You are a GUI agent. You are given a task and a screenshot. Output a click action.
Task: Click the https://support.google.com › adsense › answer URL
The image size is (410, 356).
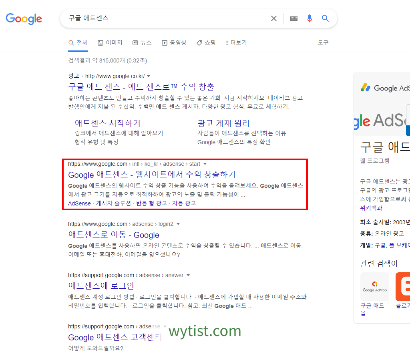[x=125, y=275]
